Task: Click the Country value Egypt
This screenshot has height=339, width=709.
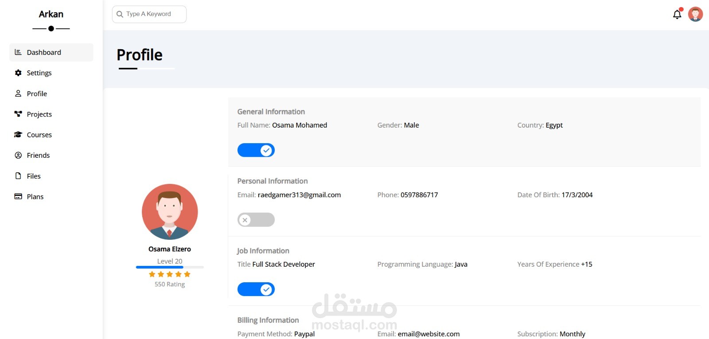Action: coord(554,125)
